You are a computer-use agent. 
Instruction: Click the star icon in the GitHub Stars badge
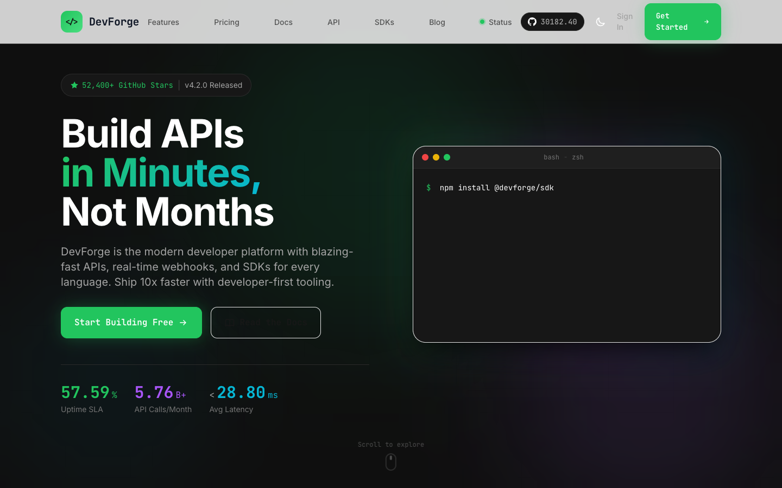pyautogui.click(x=74, y=85)
